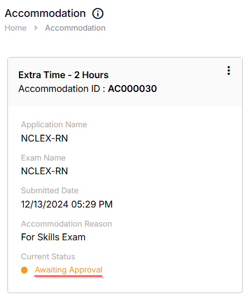The image size is (248, 301).
Task: Click the breadcrumb chevron separator
Action: 35,28
